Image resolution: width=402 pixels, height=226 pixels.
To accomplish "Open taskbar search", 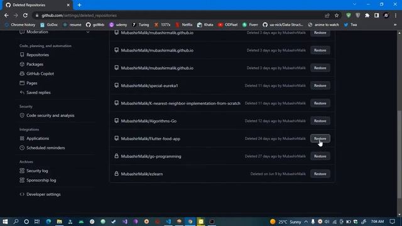I will coord(16,222).
